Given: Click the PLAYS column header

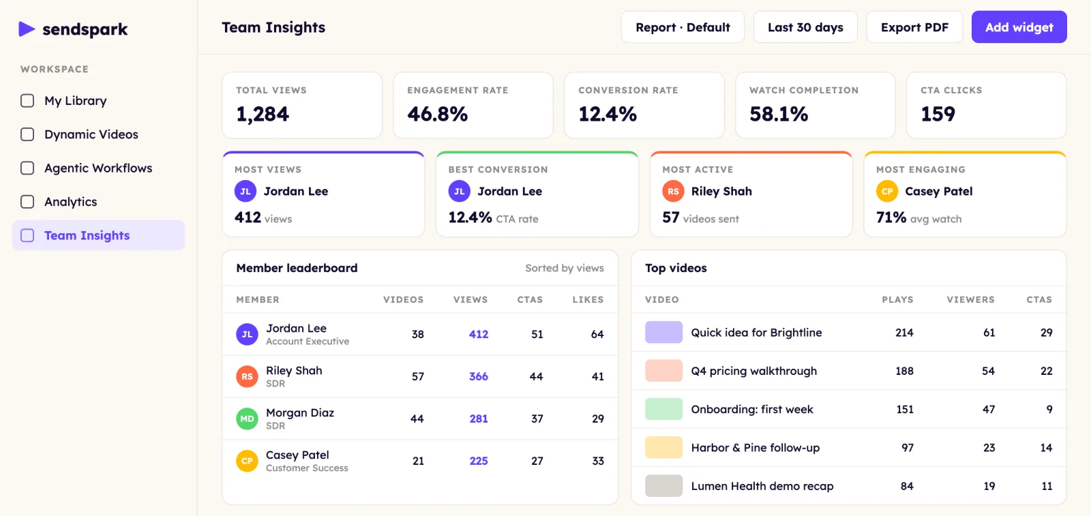Looking at the screenshot, I should (x=897, y=299).
